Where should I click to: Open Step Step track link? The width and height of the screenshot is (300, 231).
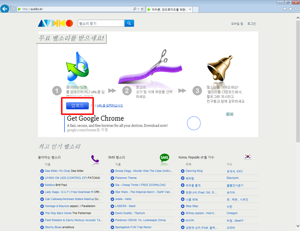pos(192,206)
